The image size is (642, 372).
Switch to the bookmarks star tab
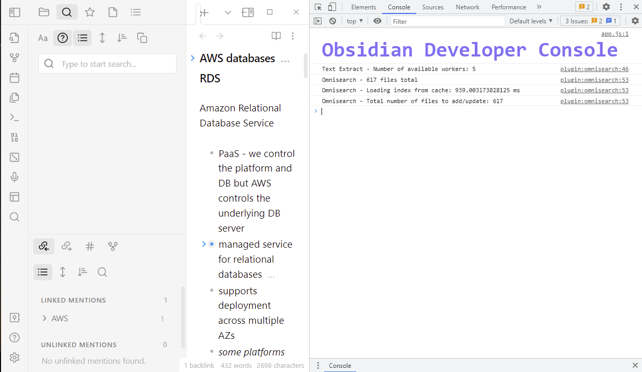[90, 12]
